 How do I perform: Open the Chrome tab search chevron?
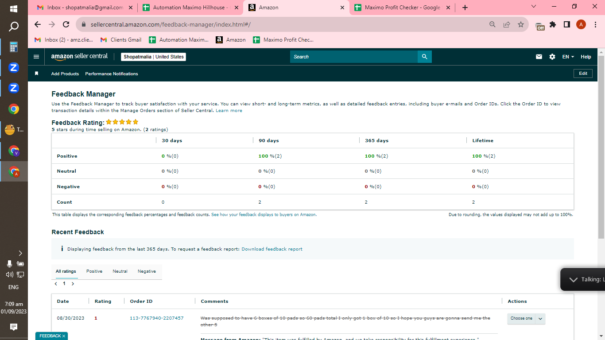[534, 7]
